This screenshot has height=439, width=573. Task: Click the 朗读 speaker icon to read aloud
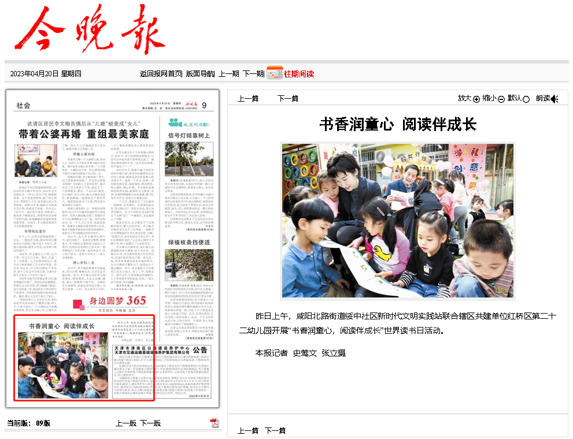tap(554, 99)
